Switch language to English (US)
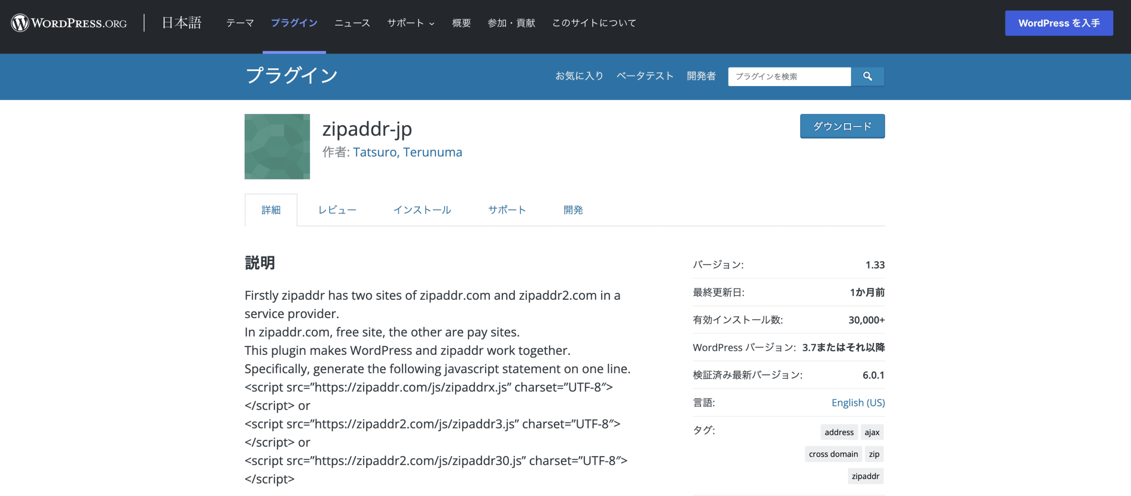This screenshot has width=1131, height=496. pyautogui.click(x=858, y=402)
